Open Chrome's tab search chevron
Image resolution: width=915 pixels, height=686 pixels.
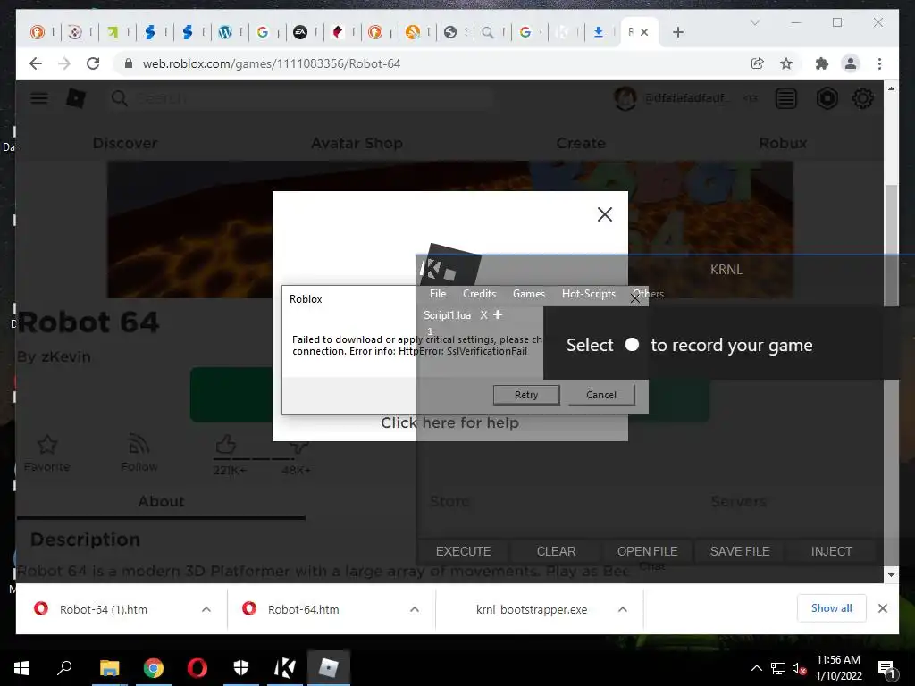[x=754, y=22]
